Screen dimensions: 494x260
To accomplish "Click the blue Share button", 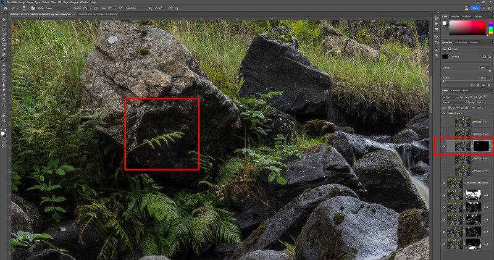I will tap(475, 8).
